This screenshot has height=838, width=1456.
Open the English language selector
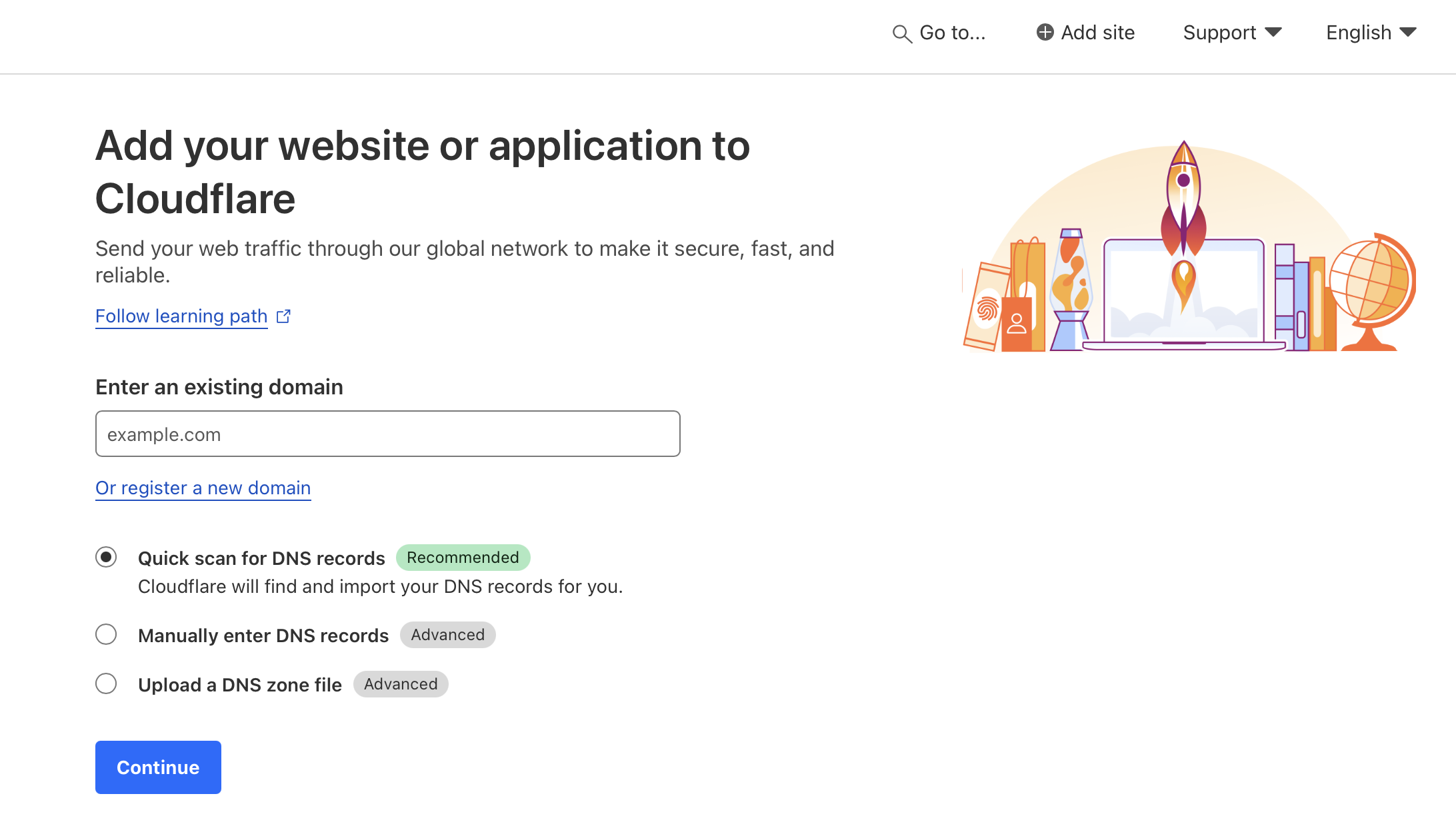click(1358, 32)
